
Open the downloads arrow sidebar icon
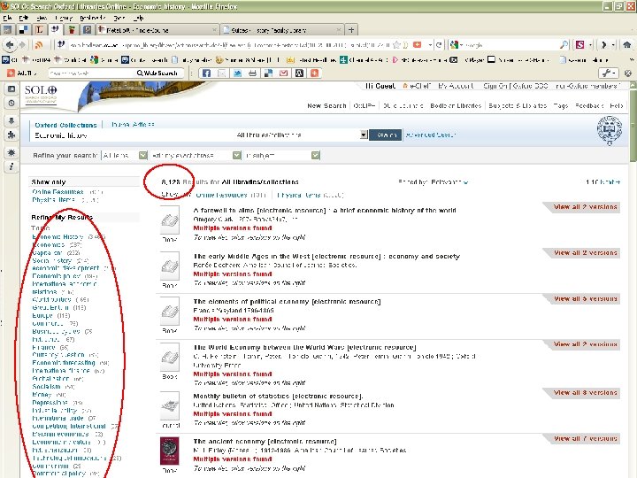coord(12,120)
